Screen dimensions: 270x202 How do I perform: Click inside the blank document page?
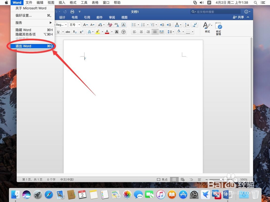133,106
